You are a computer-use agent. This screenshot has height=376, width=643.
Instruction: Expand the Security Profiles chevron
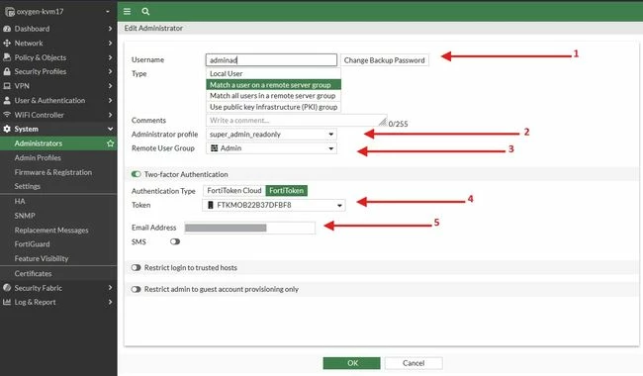(x=110, y=71)
